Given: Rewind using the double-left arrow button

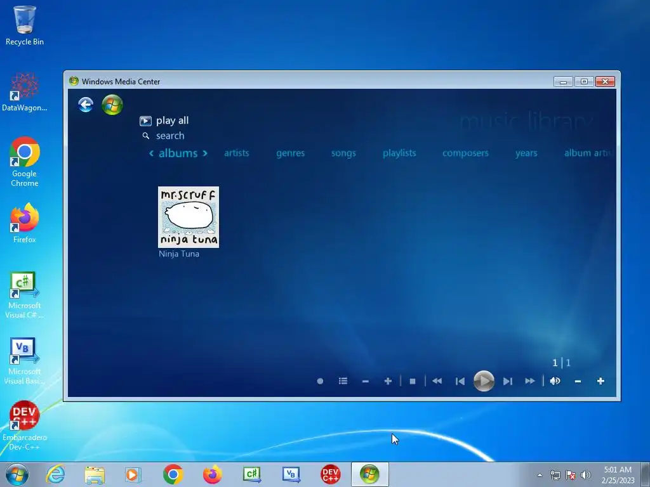Looking at the screenshot, I should 437,381.
